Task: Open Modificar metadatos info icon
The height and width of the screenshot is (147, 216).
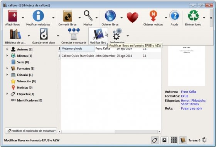Action: tap(38, 16)
